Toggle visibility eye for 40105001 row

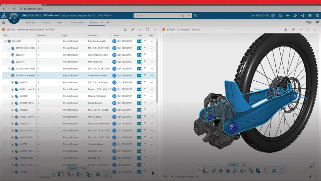point(145,41)
